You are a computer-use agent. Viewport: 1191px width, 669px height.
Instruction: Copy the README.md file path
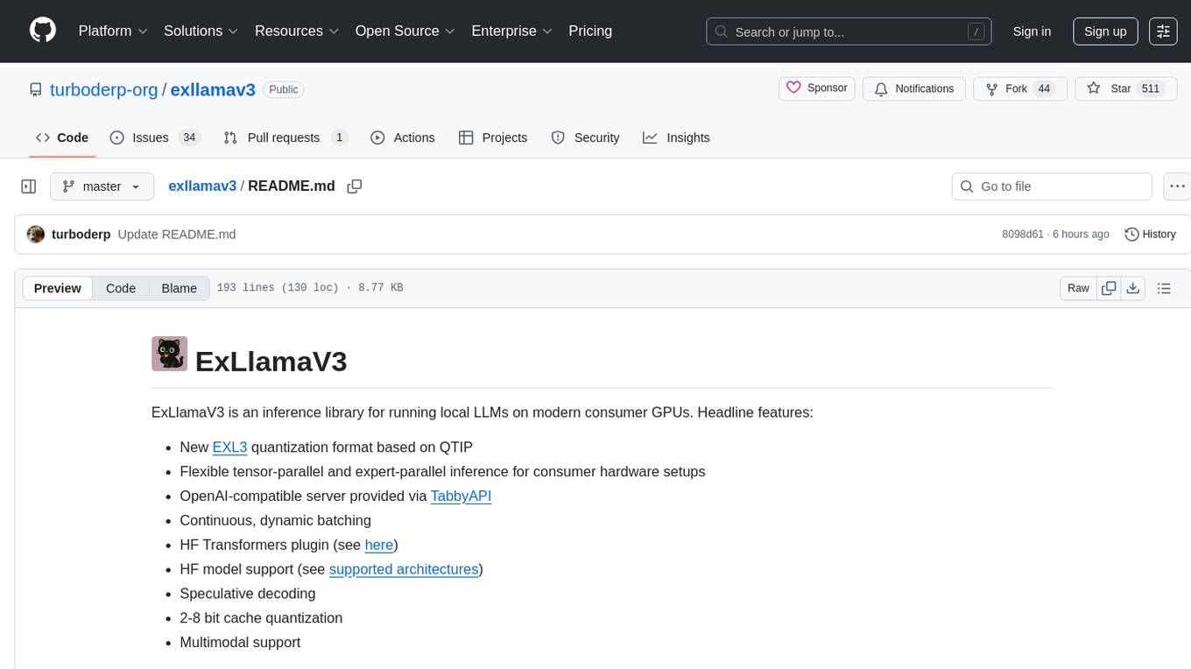355,187
